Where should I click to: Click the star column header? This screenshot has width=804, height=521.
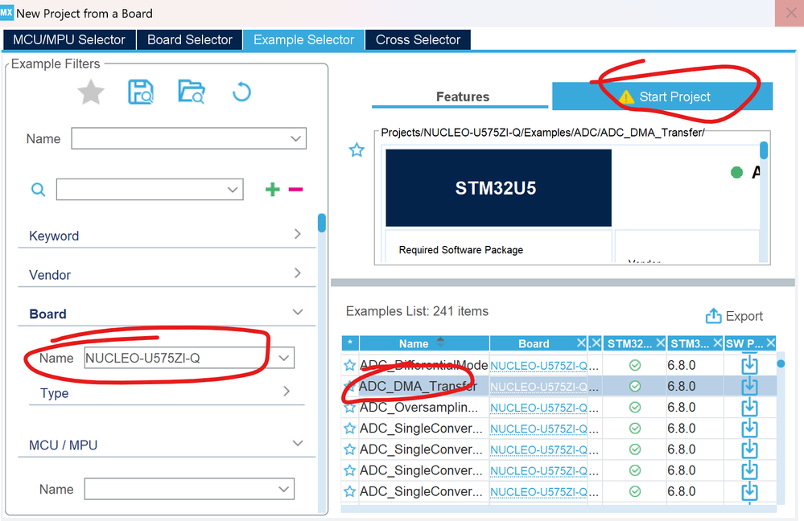pos(350,343)
